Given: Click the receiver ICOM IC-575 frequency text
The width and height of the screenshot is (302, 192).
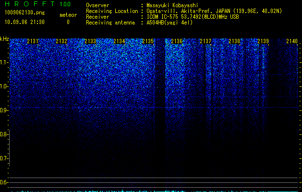Looking at the screenshot, I should pos(193,17).
